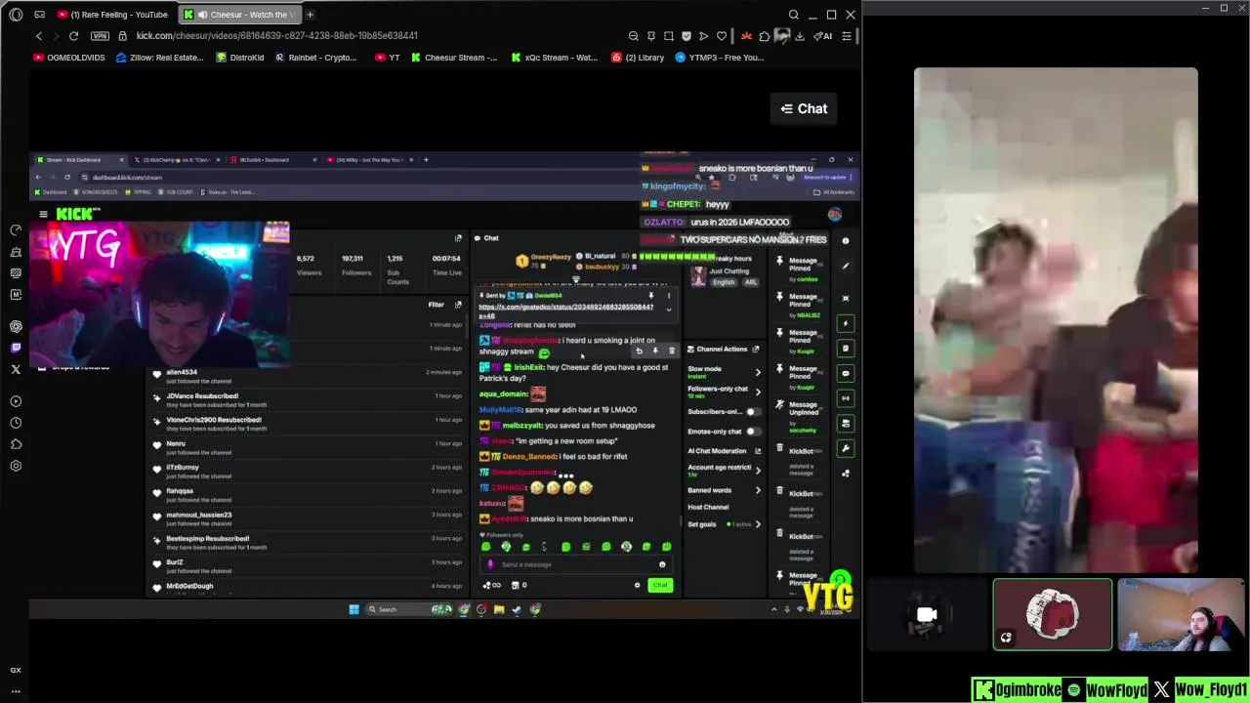Open the xQc Stream bookmark
This screenshot has height=703, width=1250.
click(554, 58)
